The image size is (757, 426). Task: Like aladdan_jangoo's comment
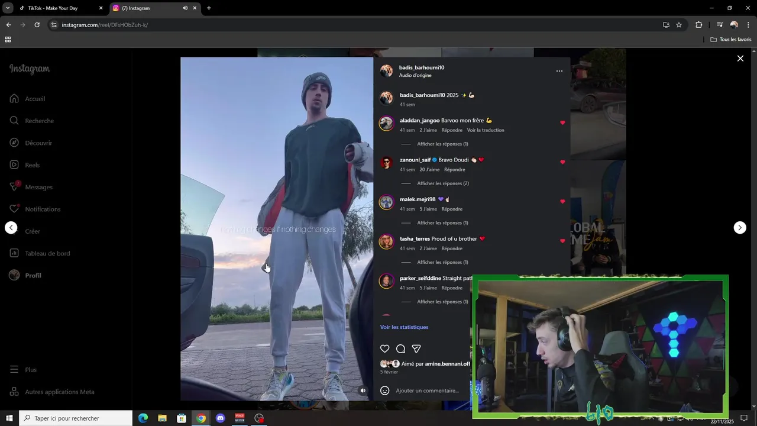coord(562,123)
